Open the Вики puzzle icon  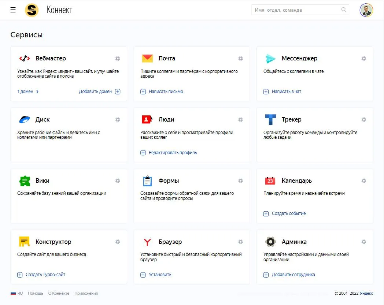point(24,181)
